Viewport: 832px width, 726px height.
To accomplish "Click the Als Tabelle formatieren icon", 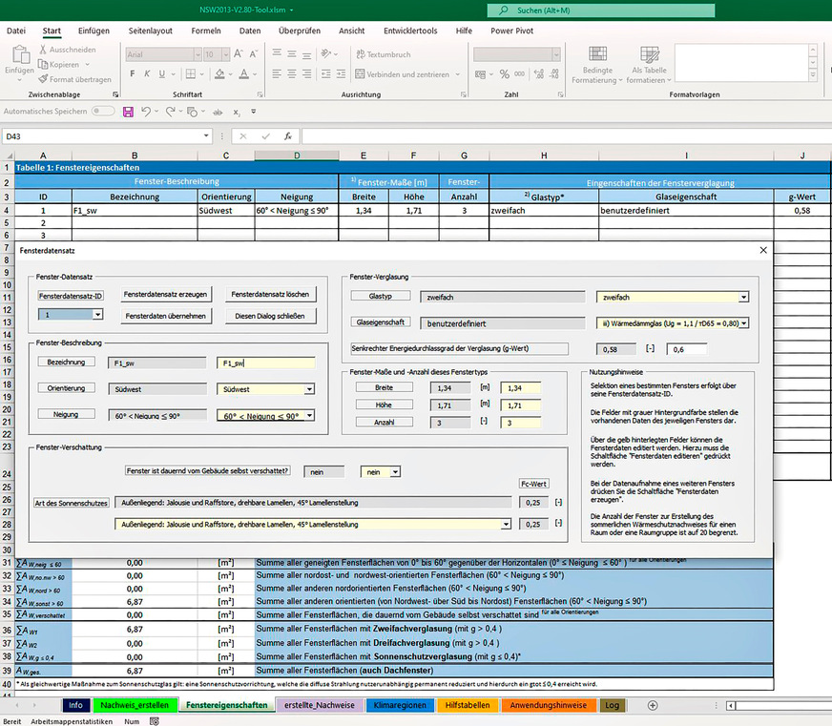I will (x=649, y=53).
